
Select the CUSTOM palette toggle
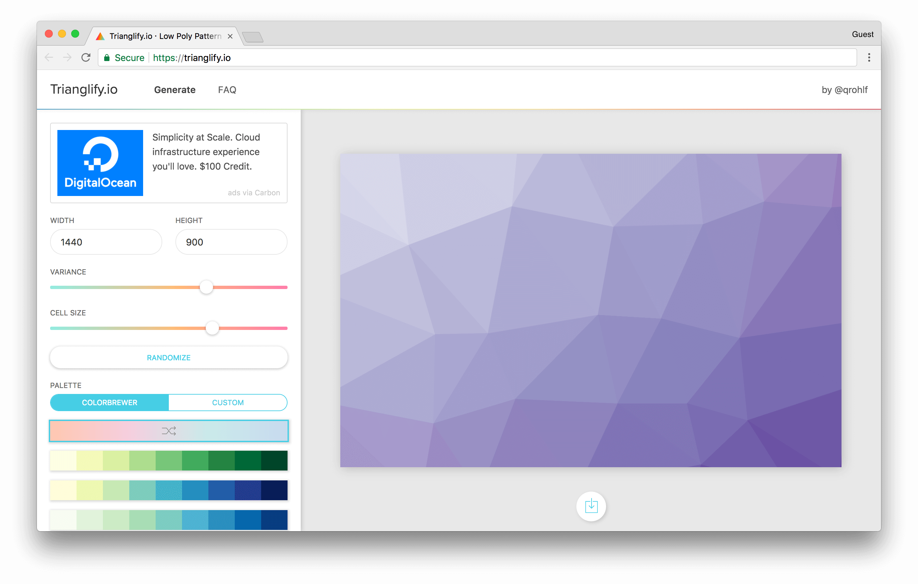coord(228,402)
